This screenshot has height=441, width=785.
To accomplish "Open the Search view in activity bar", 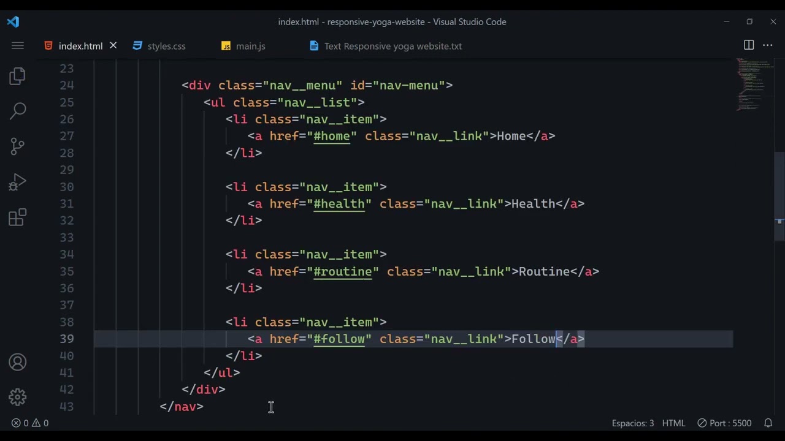I will click(18, 111).
